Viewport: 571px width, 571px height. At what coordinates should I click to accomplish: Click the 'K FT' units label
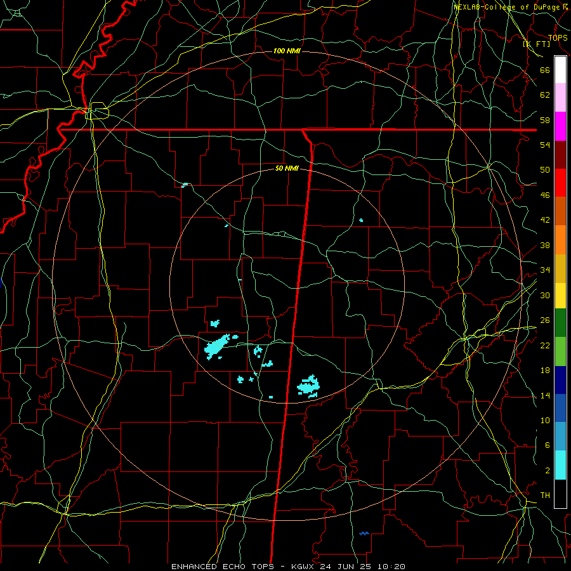(x=537, y=44)
